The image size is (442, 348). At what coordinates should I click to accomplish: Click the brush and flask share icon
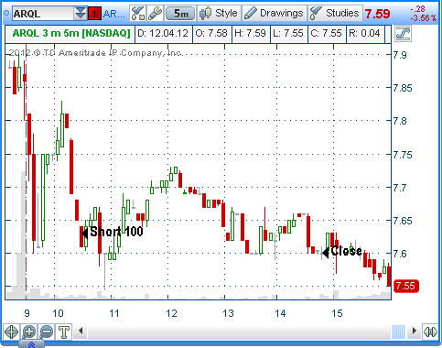click(x=137, y=14)
